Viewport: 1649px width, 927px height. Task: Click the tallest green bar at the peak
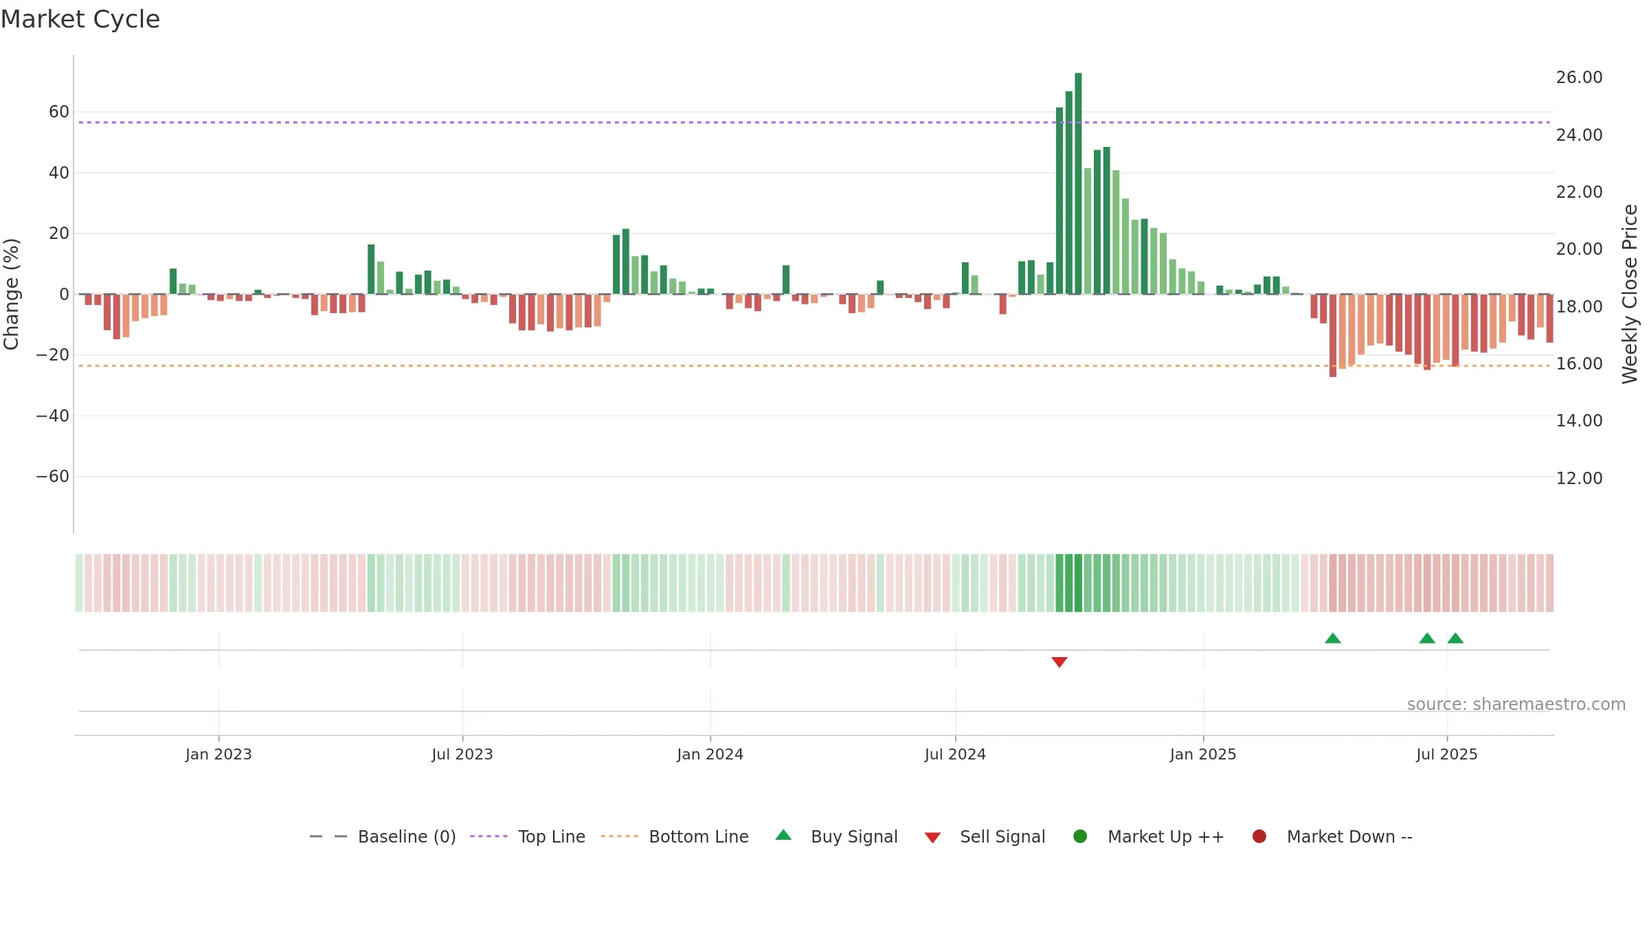click(1078, 183)
